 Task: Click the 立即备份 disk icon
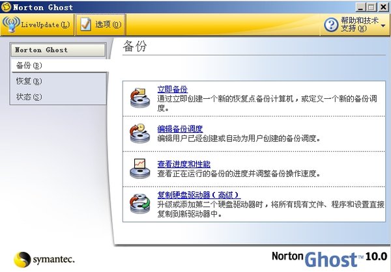coord(140,98)
